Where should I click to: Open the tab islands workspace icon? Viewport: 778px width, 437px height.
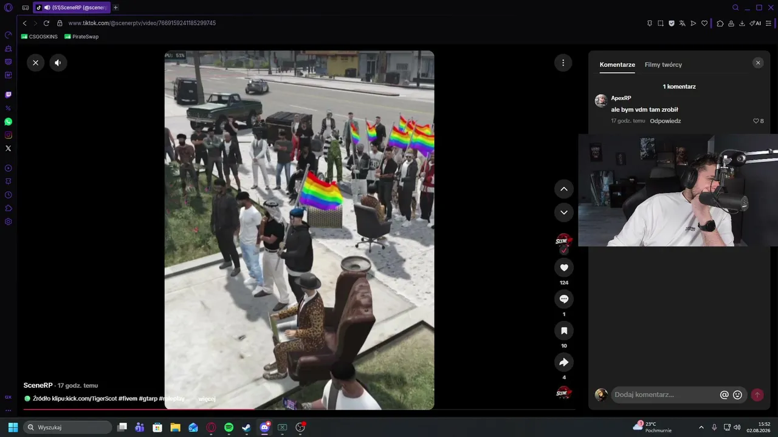(x=26, y=7)
